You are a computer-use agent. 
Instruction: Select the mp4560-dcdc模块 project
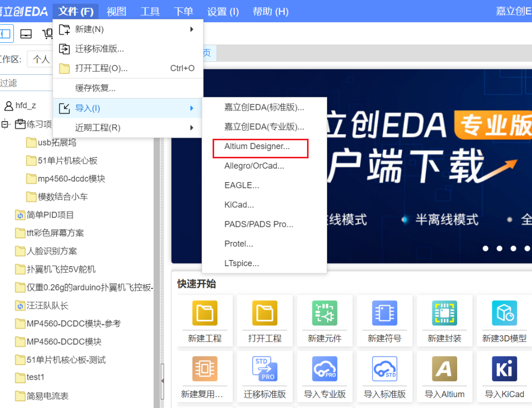(71, 179)
